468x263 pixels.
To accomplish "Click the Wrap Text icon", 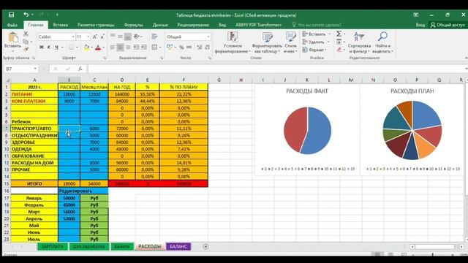I will pos(154,37).
